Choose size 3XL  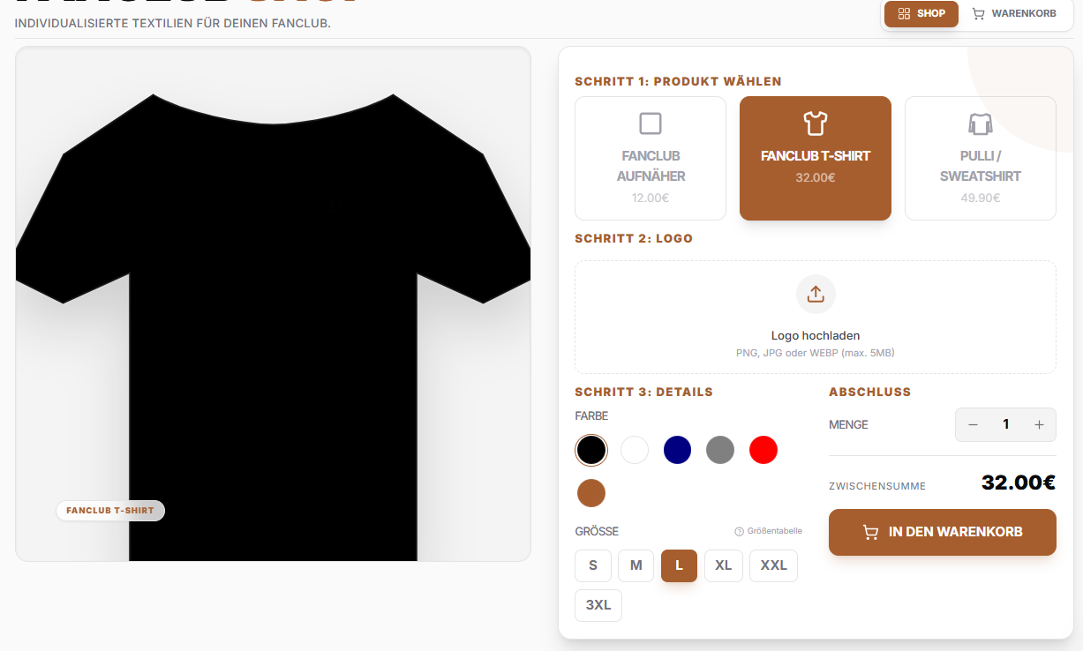pyautogui.click(x=598, y=605)
